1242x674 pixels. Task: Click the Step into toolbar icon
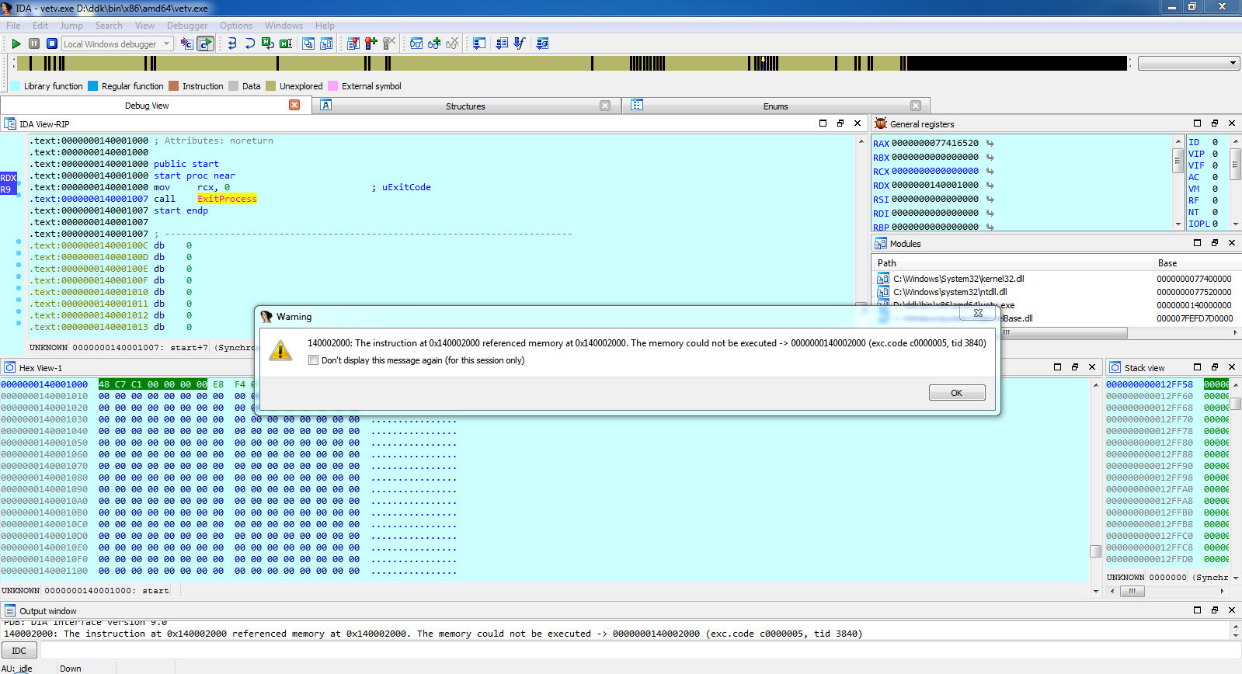[231, 43]
